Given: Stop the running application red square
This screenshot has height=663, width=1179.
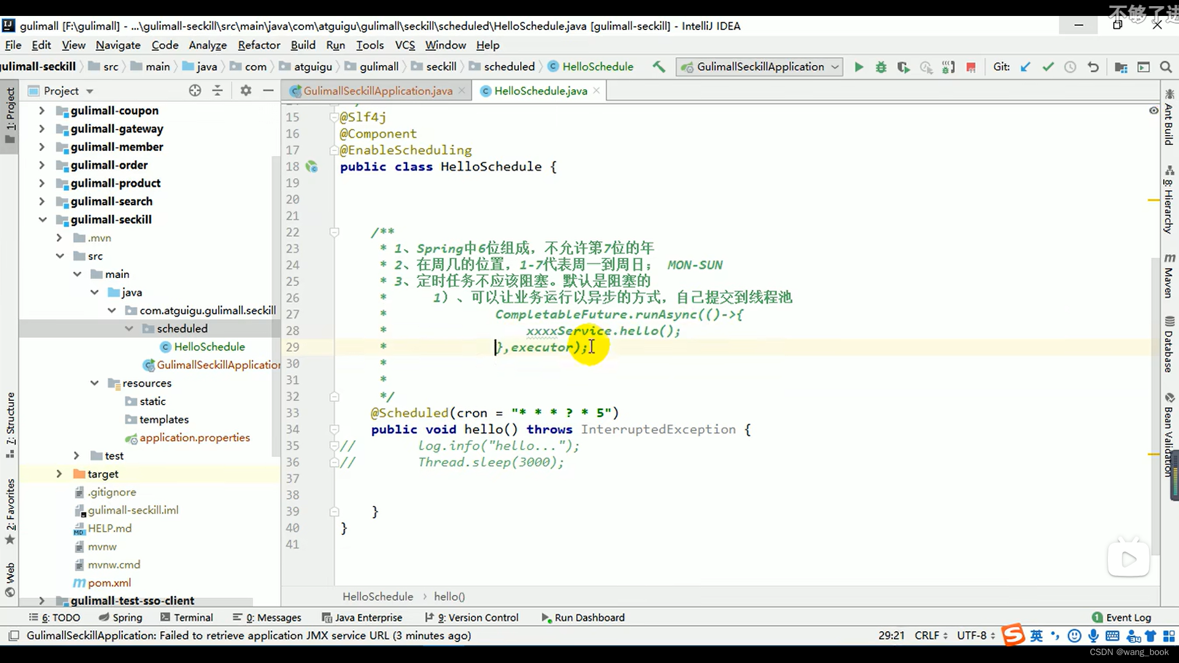Looking at the screenshot, I should point(971,67).
